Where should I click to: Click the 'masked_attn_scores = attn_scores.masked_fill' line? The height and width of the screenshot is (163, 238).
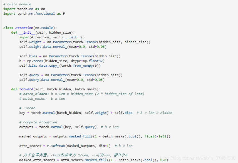point(94,160)
